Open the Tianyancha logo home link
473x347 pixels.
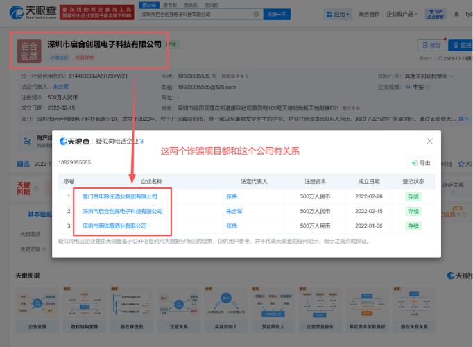tap(33, 12)
